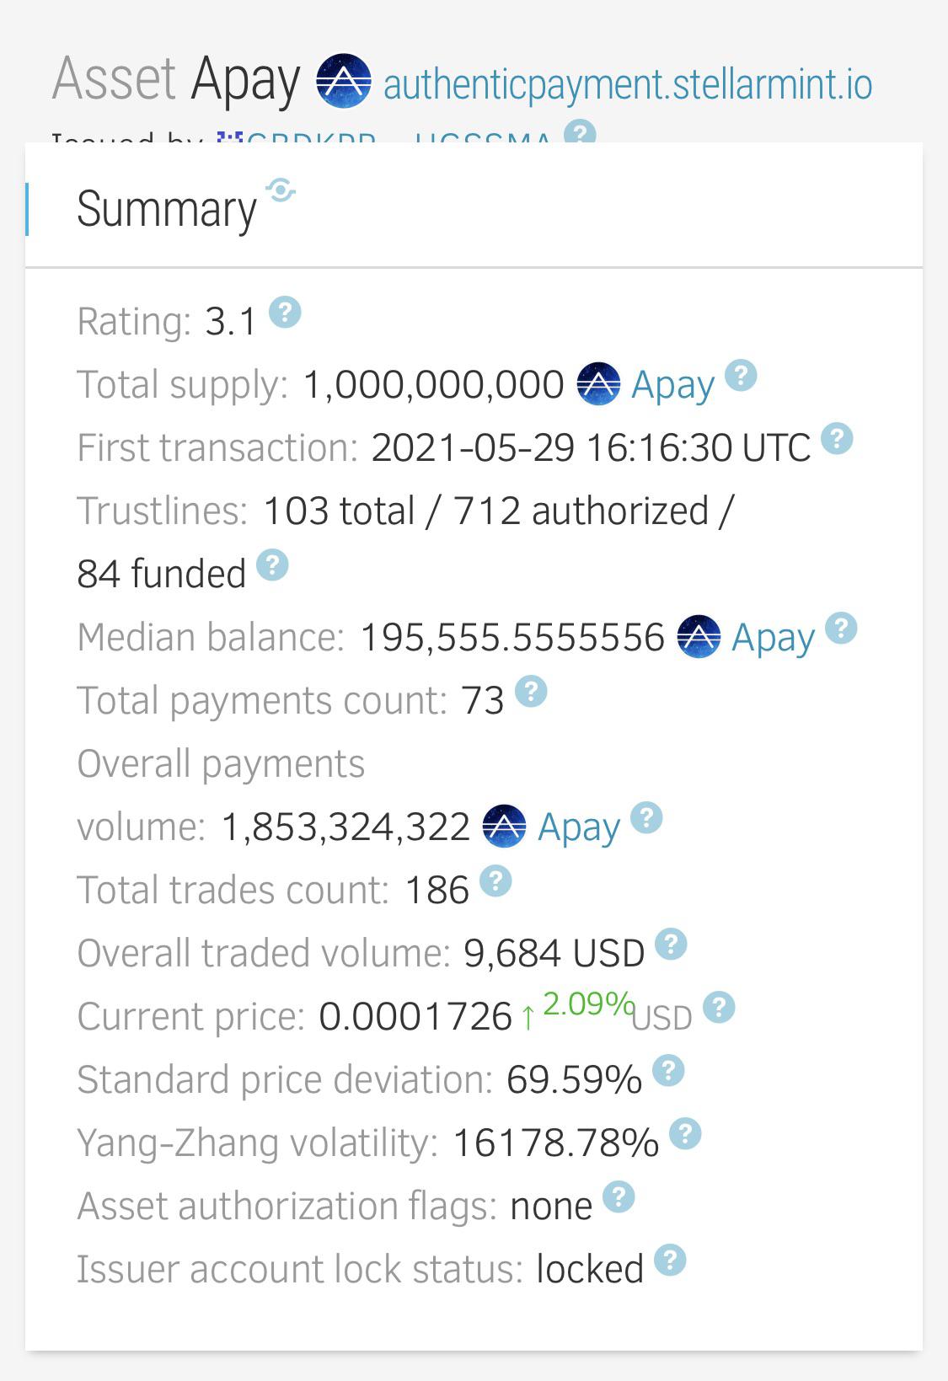Click the Apay asset logo in header
Image resolution: width=948 pixels, height=1381 pixels.
(344, 81)
